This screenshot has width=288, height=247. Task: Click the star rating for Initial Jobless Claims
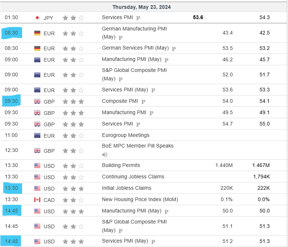[x=73, y=188]
